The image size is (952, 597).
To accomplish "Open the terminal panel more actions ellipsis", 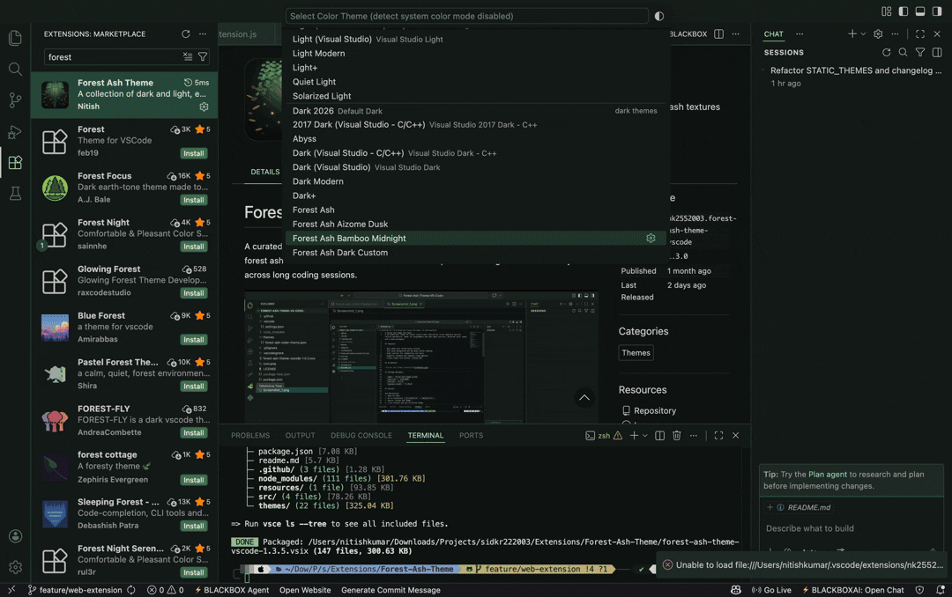I will [694, 436].
